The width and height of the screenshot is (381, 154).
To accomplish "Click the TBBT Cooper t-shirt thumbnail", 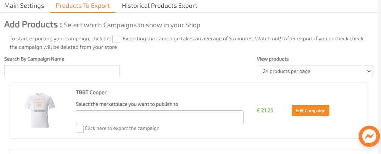I will pos(40,110).
